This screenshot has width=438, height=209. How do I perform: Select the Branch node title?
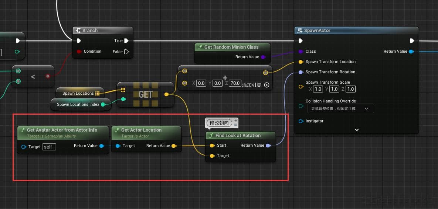pyautogui.click(x=90, y=30)
